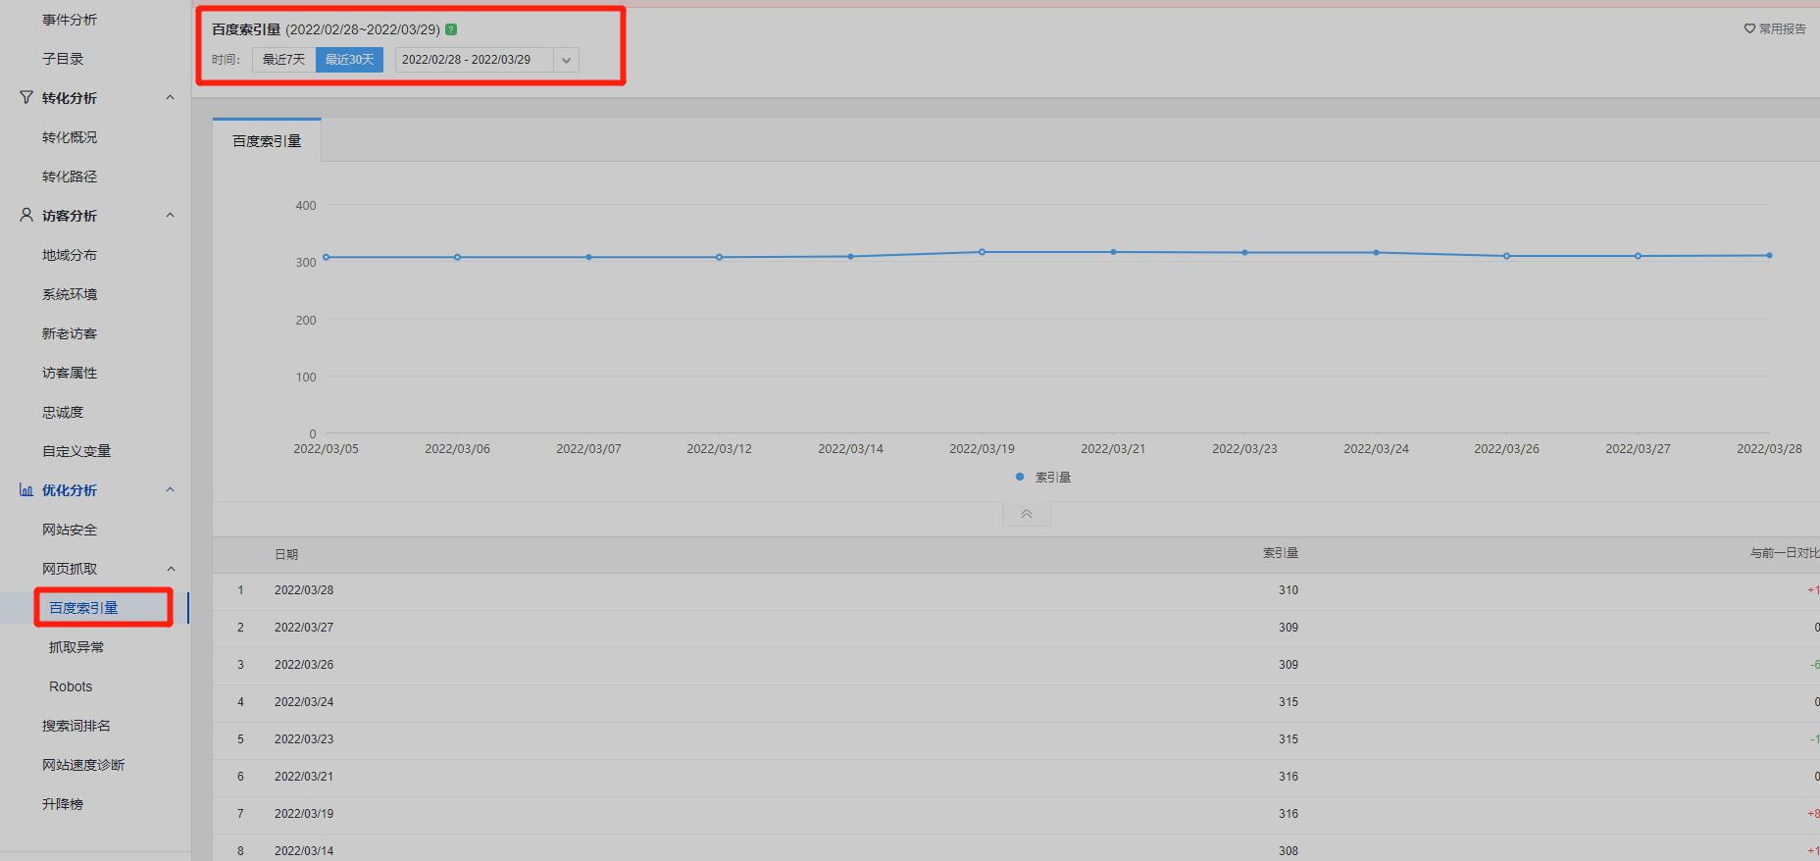Open 百度索引量 in the sidebar
The width and height of the screenshot is (1820, 861).
[x=83, y=608]
